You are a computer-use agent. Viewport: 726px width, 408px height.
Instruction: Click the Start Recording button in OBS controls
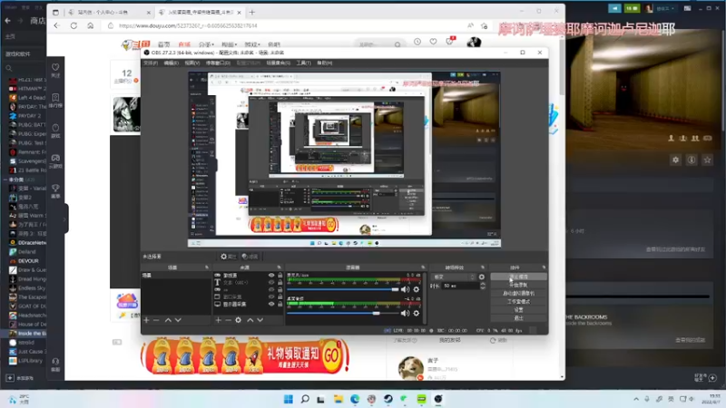pyautogui.click(x=518, y=285)
